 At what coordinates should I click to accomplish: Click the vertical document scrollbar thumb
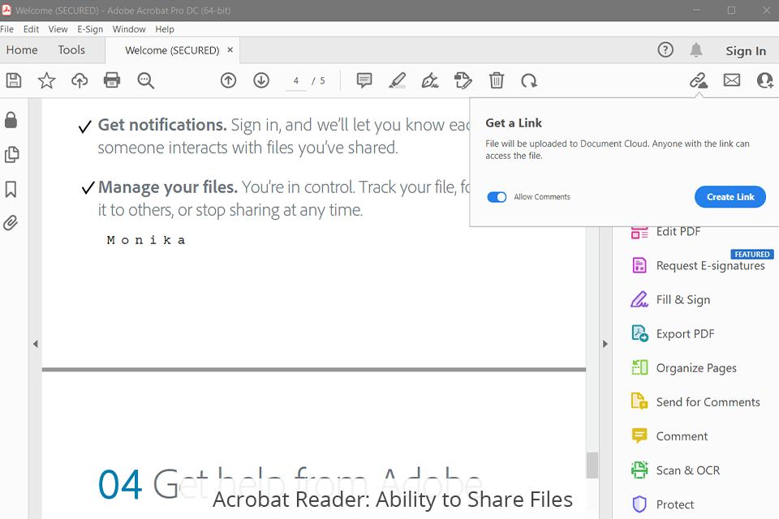pyautogui.click(x=592, y=465)
